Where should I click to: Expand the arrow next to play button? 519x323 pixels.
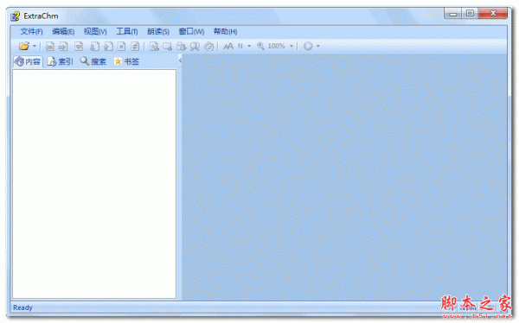click(318, 46)
